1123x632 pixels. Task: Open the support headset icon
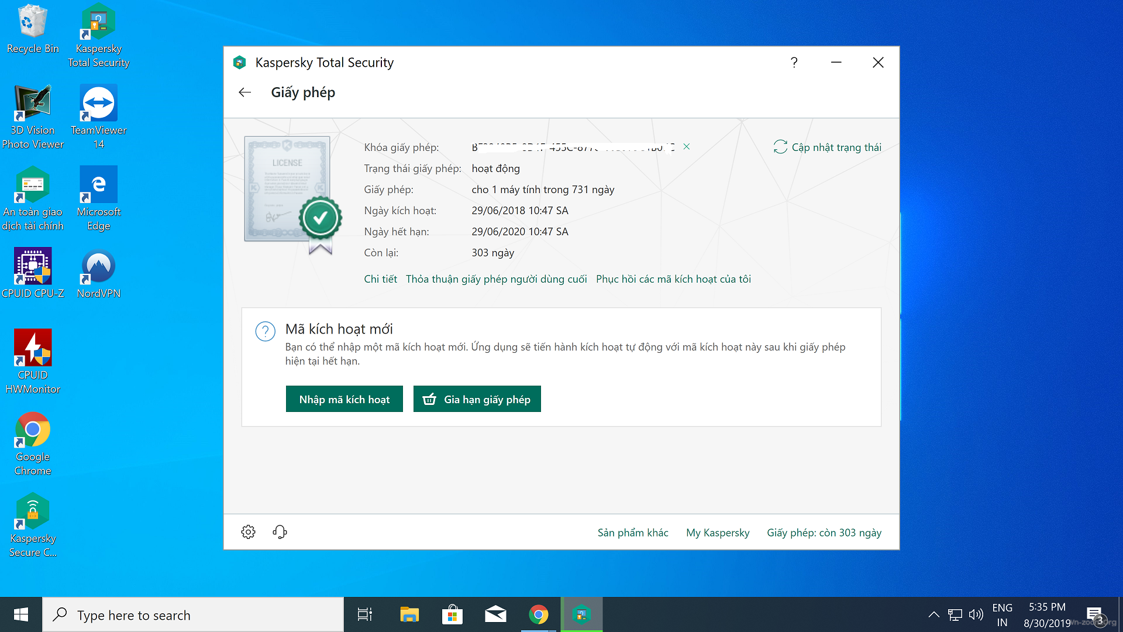pos(280,532)
